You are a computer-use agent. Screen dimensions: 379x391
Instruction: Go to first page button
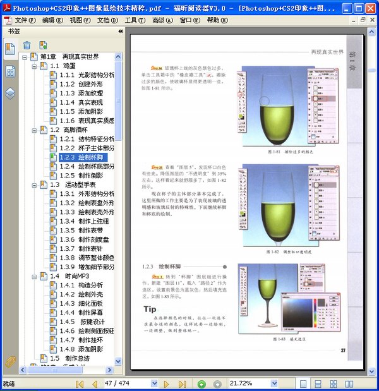80,384
